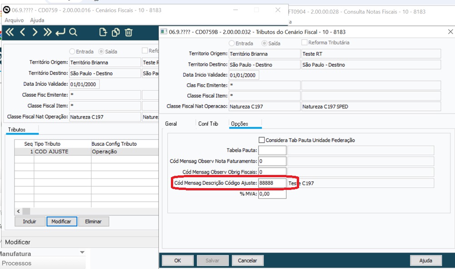Image resolution: width=455 pixels, height=269 pixels.
Task: Delete record using the trash icon
Action: point(130,32)
